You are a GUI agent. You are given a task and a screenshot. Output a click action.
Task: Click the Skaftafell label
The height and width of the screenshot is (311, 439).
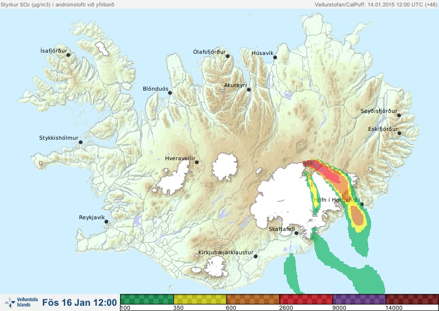pos(282,229)
